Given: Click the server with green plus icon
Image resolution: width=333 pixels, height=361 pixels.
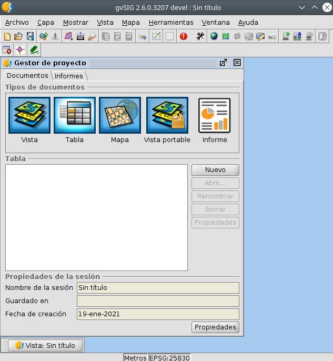Looking at the screenshot, I should (286, 36).
